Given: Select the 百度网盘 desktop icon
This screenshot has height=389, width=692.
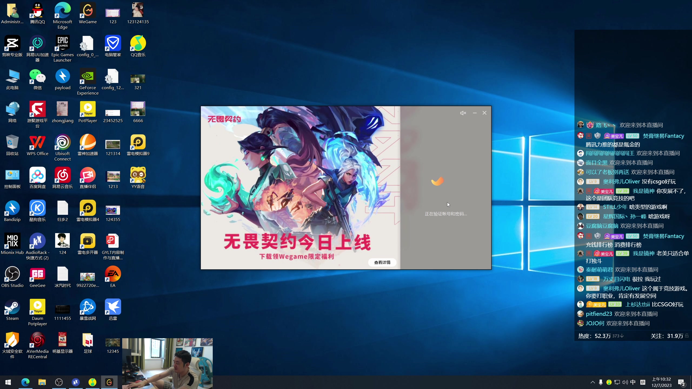Looking at the screenshot, I should point(38,178).
